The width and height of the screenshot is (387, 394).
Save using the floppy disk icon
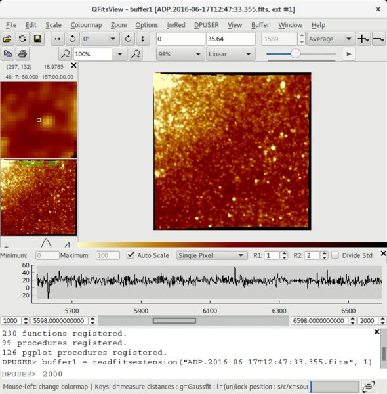(37, 39)
